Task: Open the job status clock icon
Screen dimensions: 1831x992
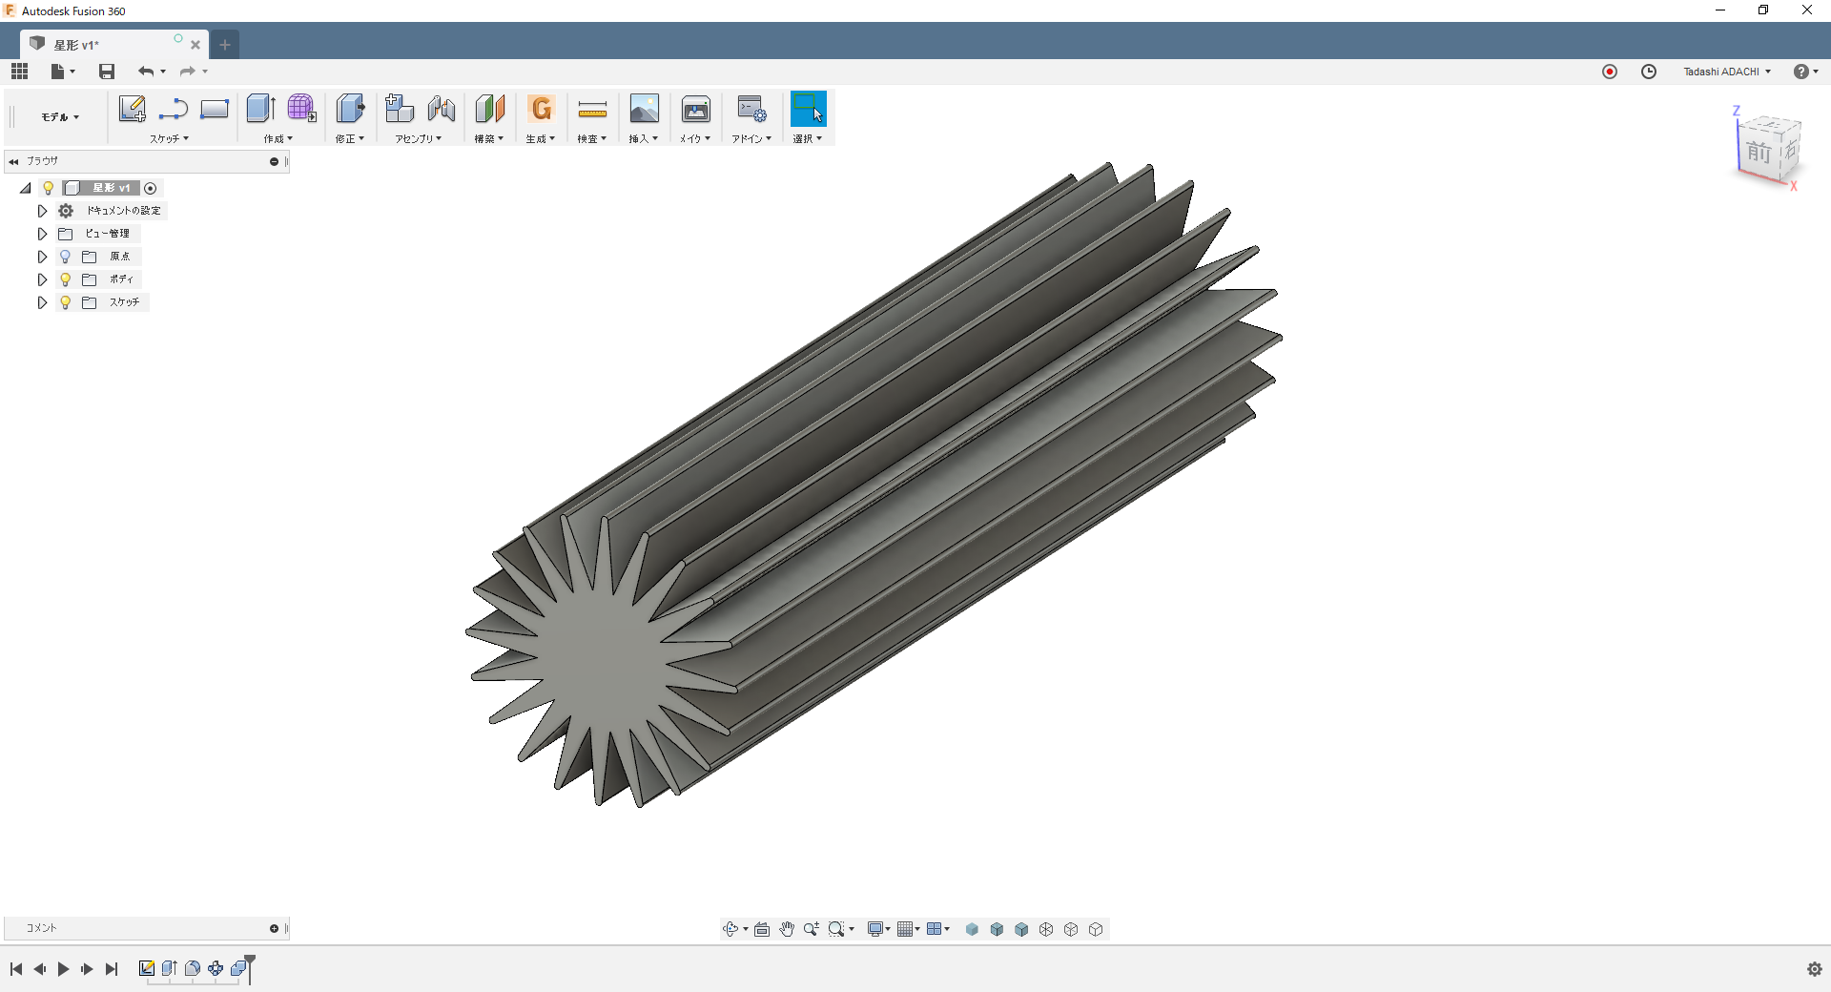Action: coord(1648,72)
